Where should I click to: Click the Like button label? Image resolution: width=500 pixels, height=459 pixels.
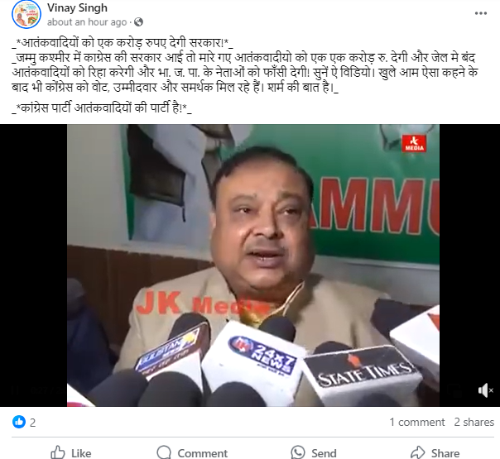coord(81,453)
